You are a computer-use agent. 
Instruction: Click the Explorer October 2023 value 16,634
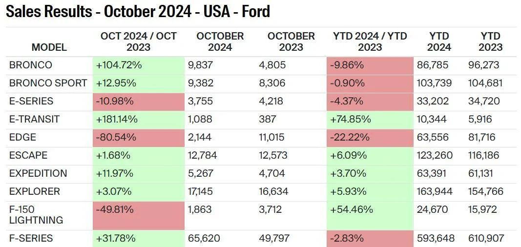click(x=273, y=191)
